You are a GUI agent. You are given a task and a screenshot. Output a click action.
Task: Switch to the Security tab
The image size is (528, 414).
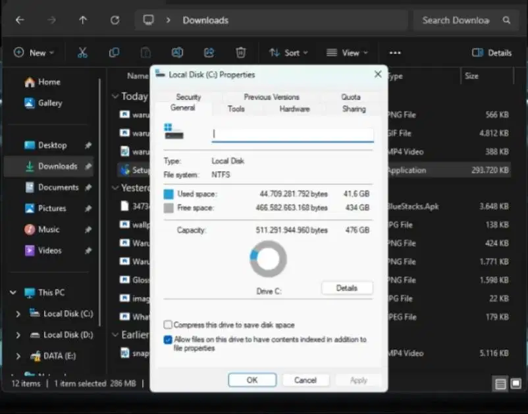pos(188,97)
